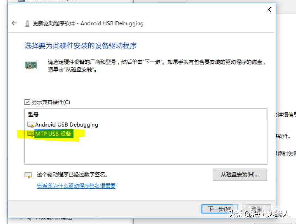Click the 型号 column header
This screenshot has width=296, height=224.
pos(33,114)
